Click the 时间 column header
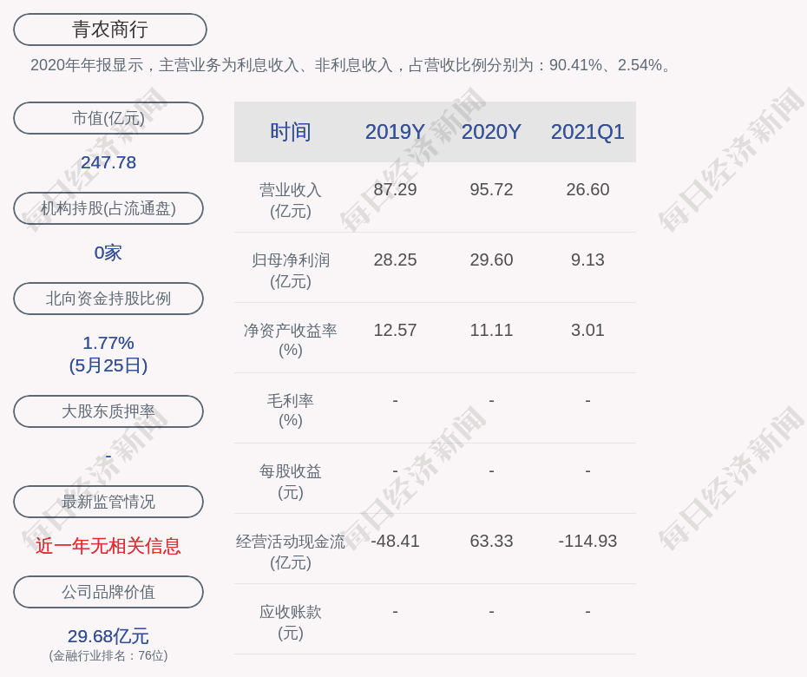Viewport: 807px width, 677px height. (x=291, y=132)
